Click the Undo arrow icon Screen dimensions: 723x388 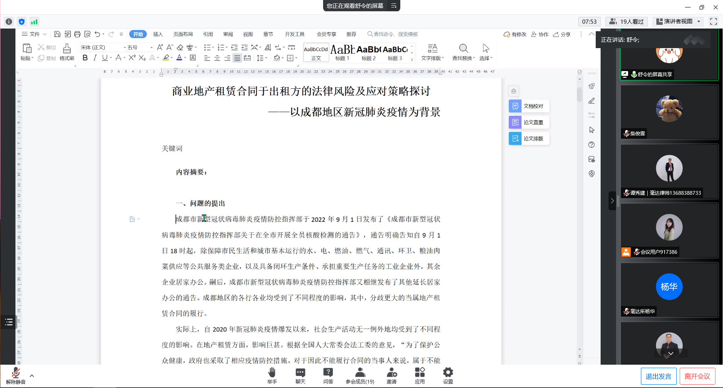click(x=98, y=34)
